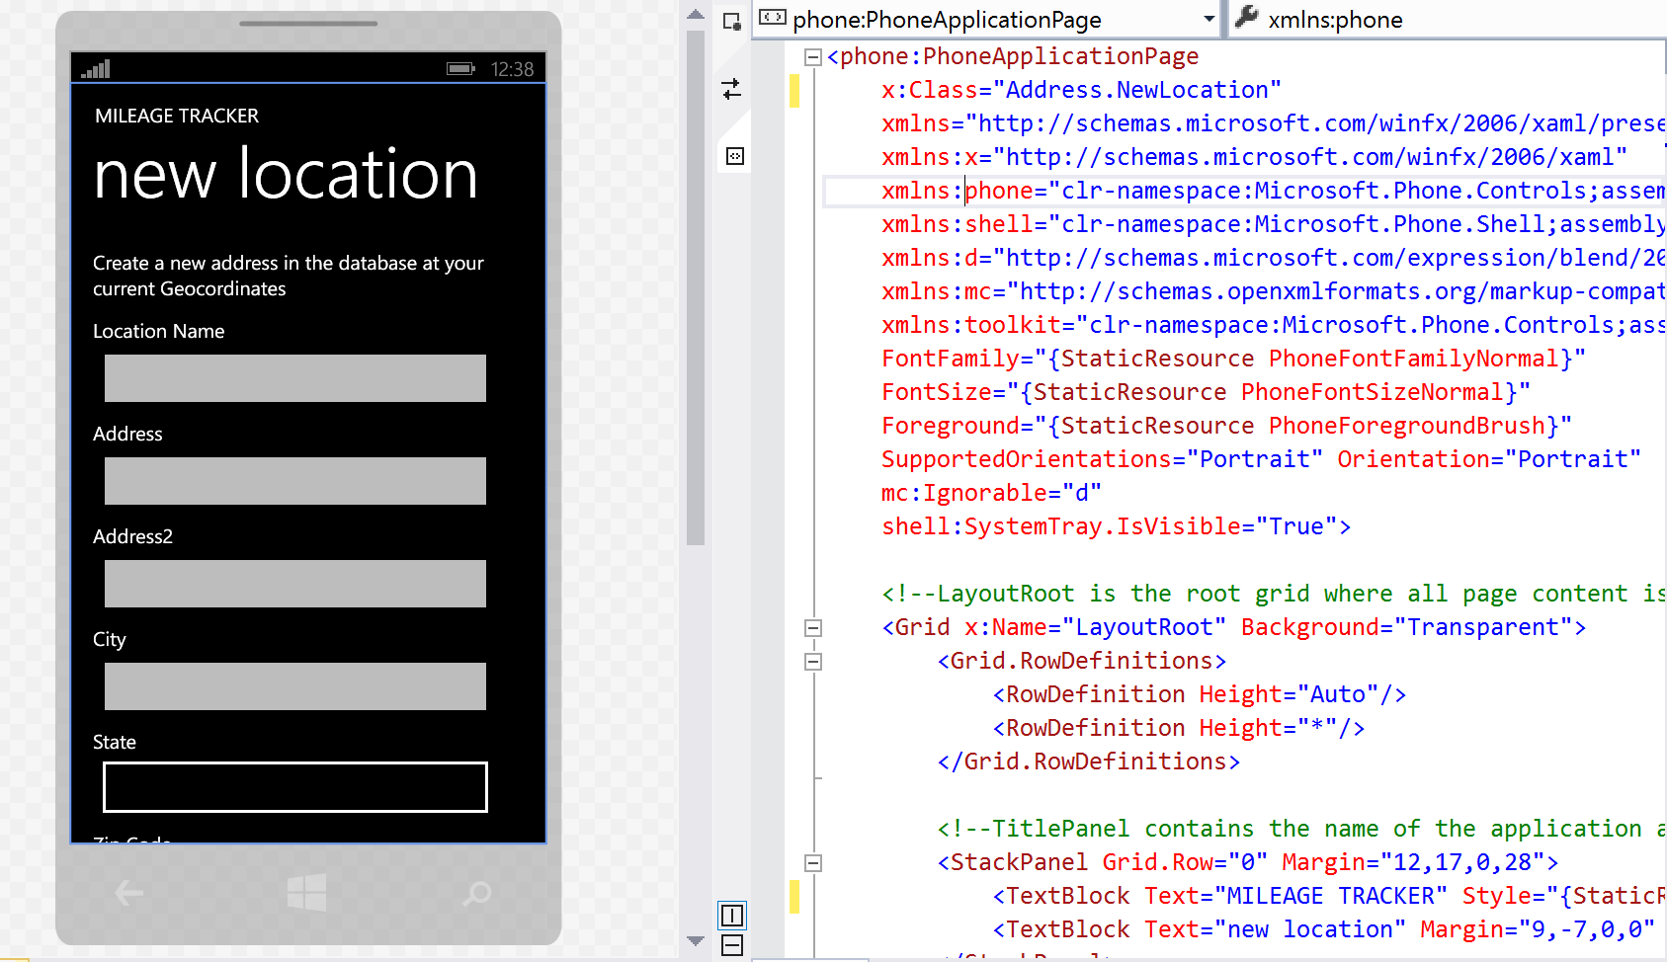
Task: Collapse the Grid.RowDefinitions block
Action: [x=813, y=662]
